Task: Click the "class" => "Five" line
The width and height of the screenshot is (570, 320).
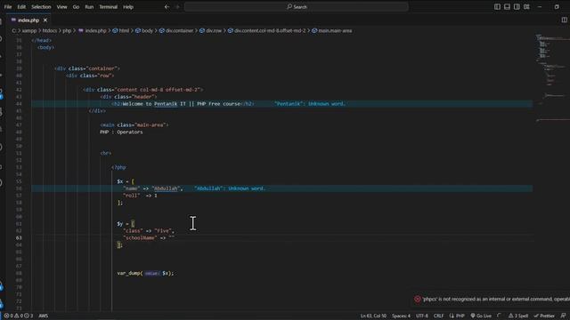Action: pyautogui.click(x=149, y=231)
